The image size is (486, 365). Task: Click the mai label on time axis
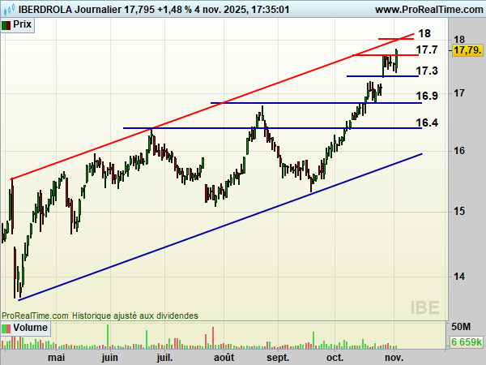pyautogui.click(x=57, y=357)
